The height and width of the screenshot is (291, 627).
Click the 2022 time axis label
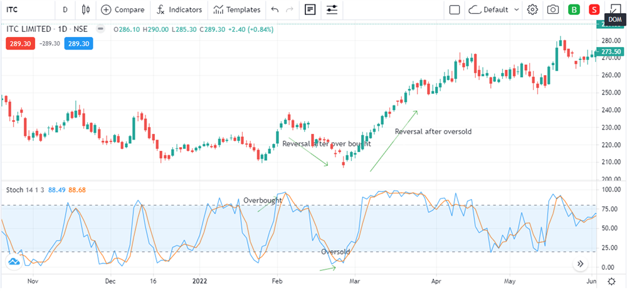[x=199, y=281]
